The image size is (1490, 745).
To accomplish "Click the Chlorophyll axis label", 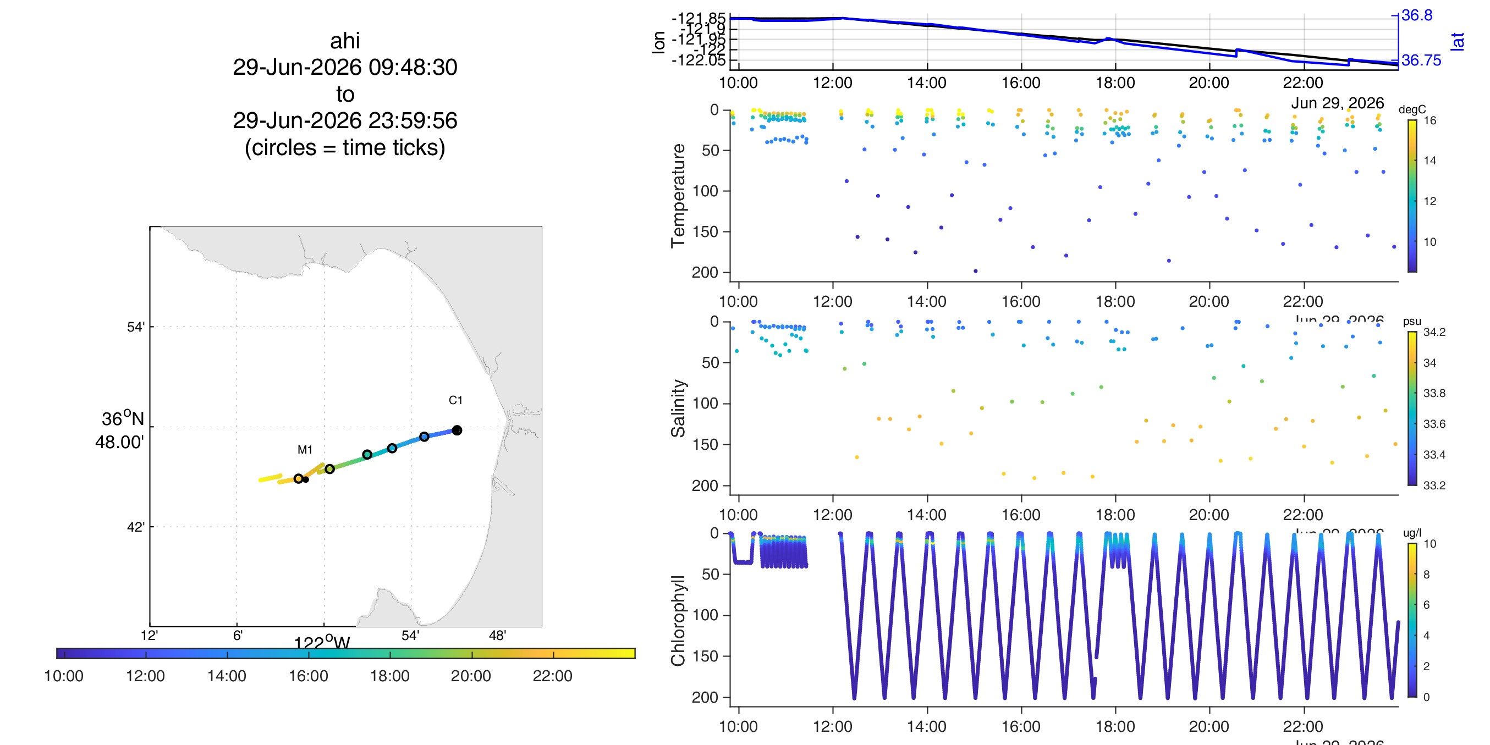I will [677, 620].
